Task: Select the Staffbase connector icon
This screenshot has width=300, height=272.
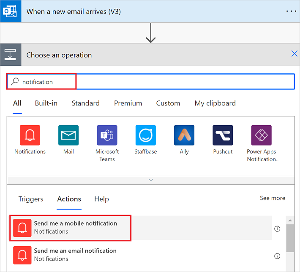Action: click(146, 135)
